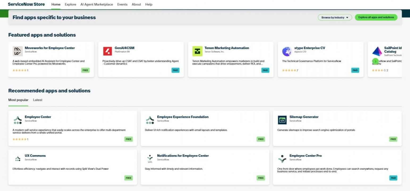
Task: Click the Employee Center Pro app icon
Action: pyautogui.click(x=282, y=159)
